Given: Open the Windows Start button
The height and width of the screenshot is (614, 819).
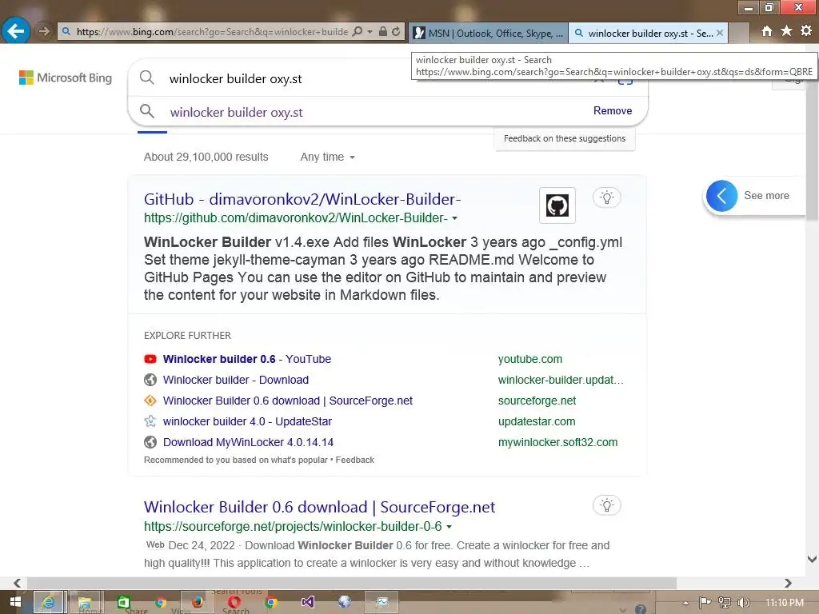Looking at the screenshot, I should click(15, 602).
